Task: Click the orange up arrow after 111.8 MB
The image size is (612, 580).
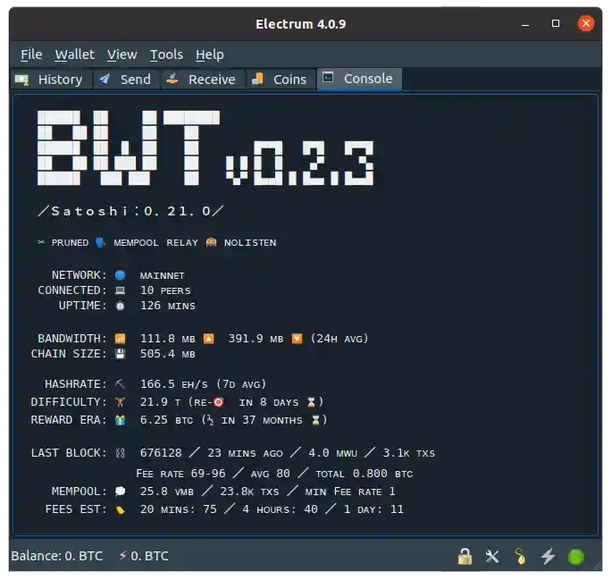Action: click(209, 339)
